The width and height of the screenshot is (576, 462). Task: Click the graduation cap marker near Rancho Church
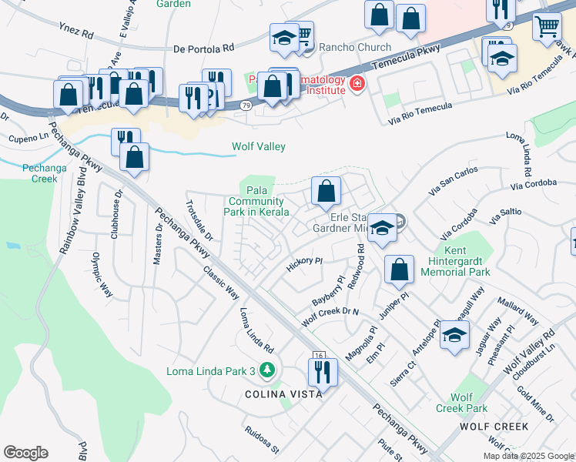coord(284,38)
